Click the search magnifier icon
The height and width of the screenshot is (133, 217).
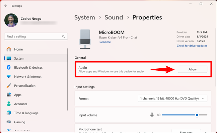click(x=63, y=37)
